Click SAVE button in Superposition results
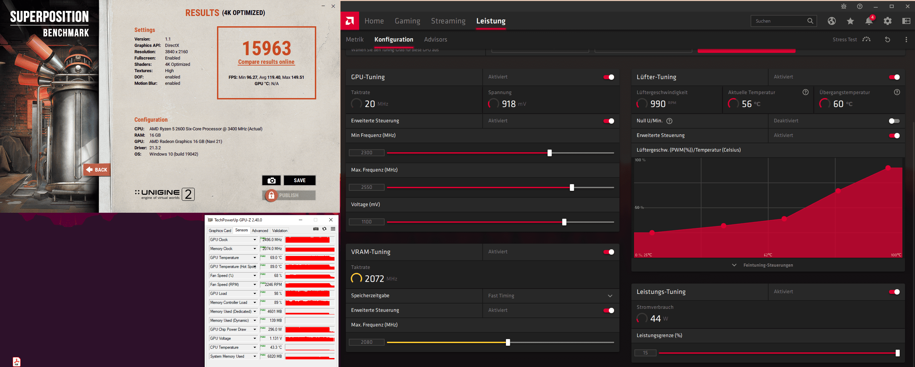This screenshot has width=915, height=367. pos(300,181)
